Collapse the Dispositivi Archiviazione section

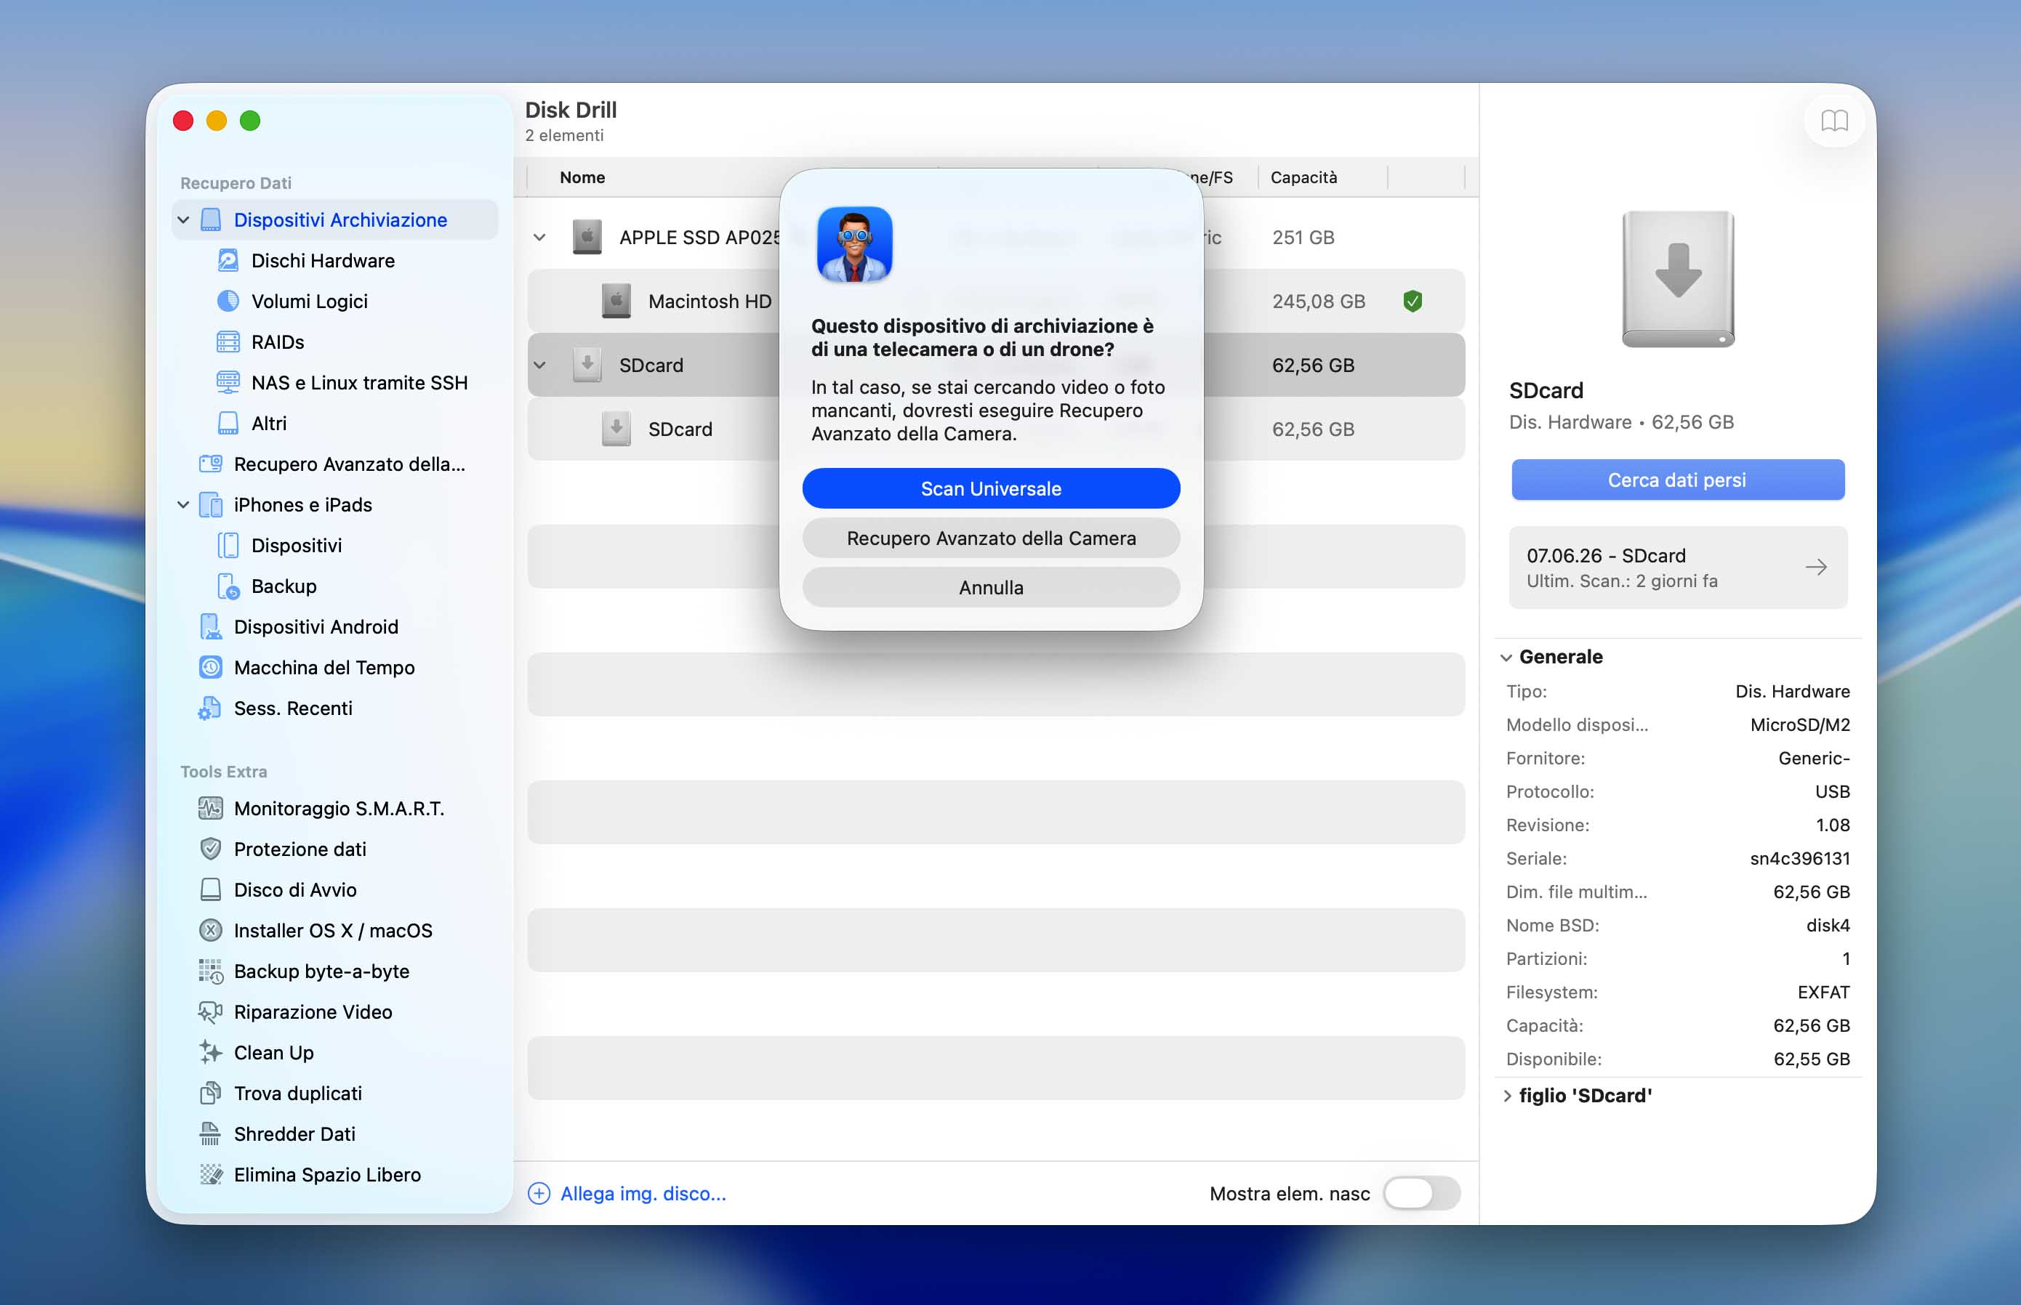[x=183, y=219]
